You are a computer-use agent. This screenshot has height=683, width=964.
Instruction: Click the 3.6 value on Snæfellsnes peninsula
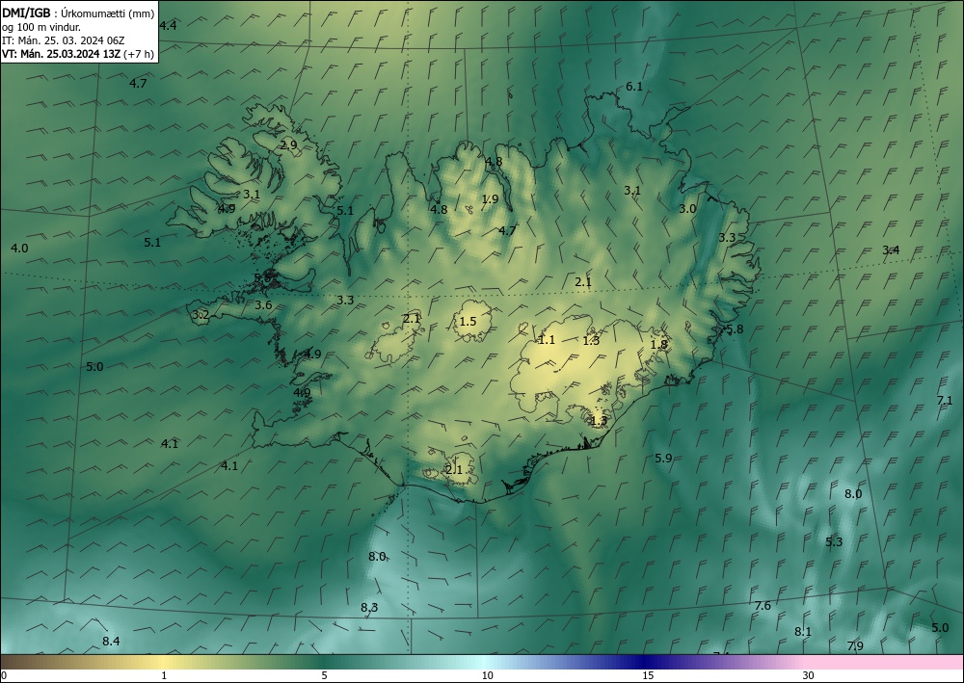click(263, 304)
